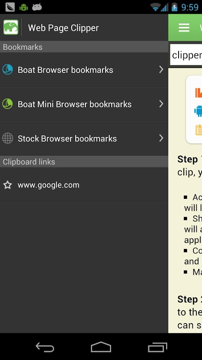The width and height of the screenshot is (202, 360).
Task: Focus the URL field showing clipper
Action: point(186,55)
